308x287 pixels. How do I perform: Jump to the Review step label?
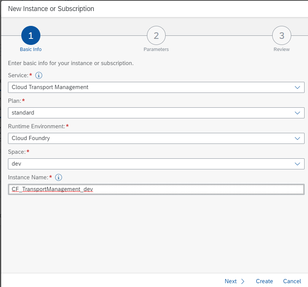click(x=281, y=49)
